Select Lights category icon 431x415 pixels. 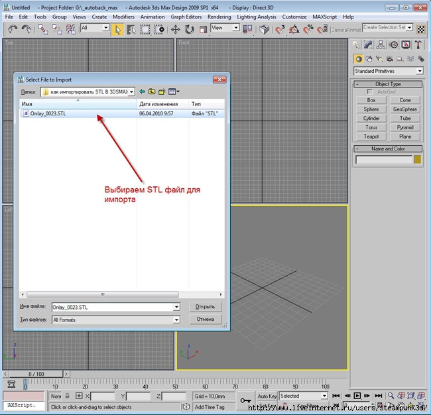[379, 59]
